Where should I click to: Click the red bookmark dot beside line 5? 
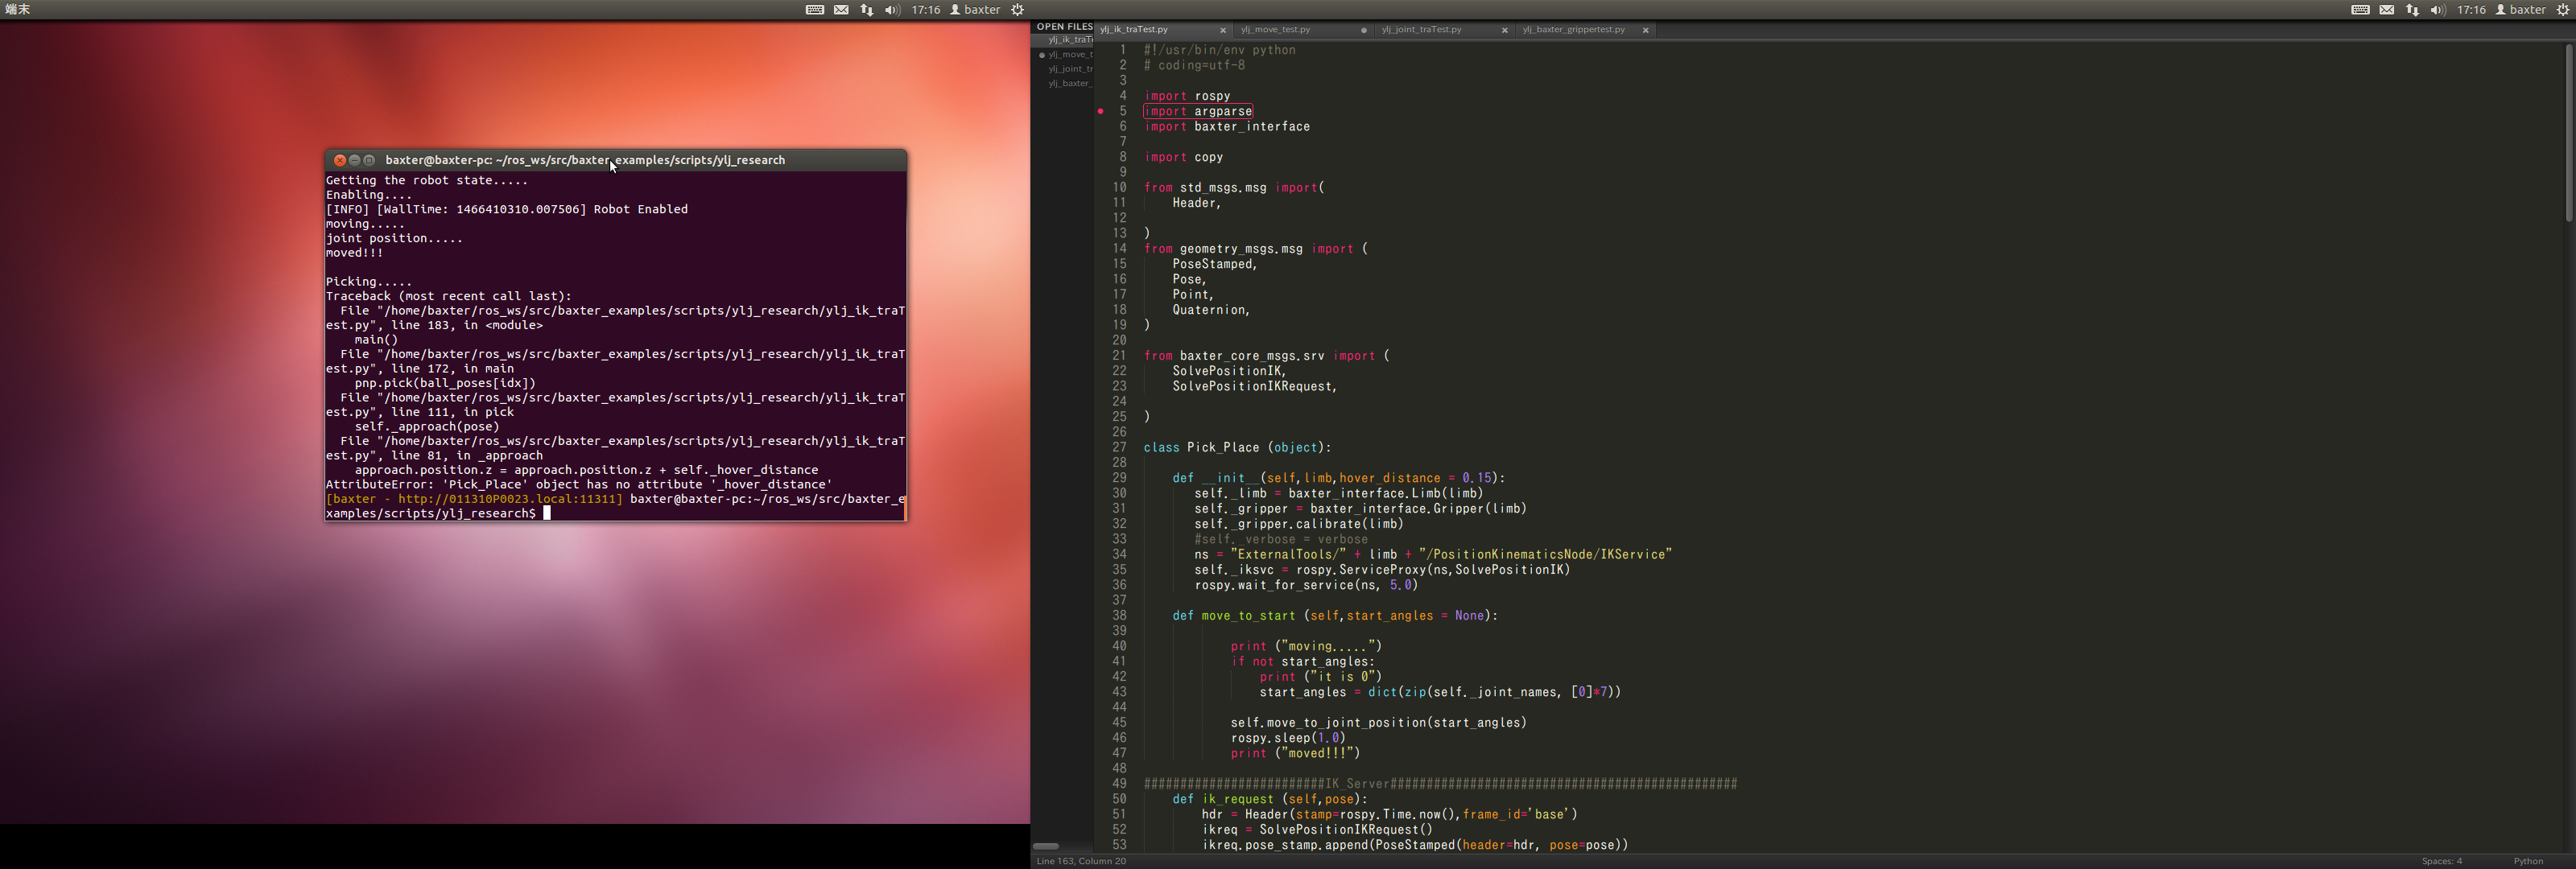(1100, 111)
